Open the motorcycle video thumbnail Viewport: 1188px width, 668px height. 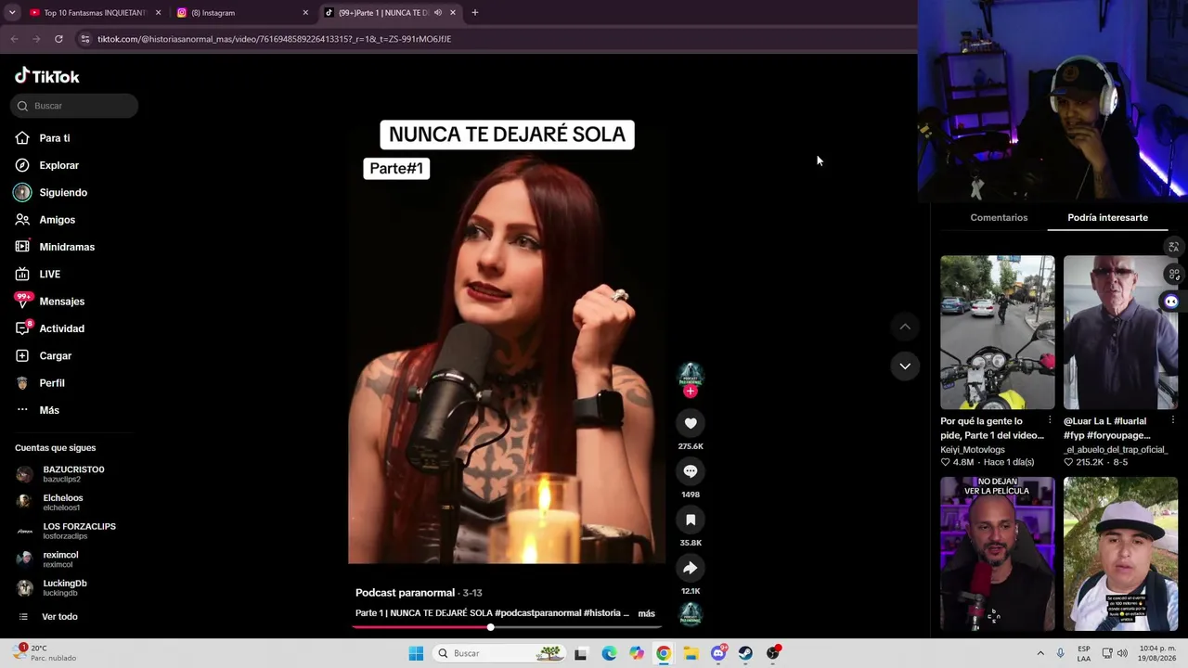tap(998, 332)
